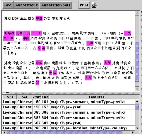Toggle the Annotation Sets button
Image resolution: width=143 pixels, height=137 pixels.
[x=56, y=5]
